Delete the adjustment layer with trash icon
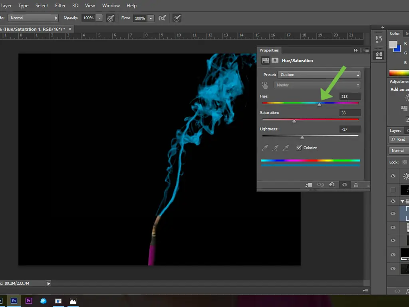Image resolution: width=409 pixels, height=307 pixels. pos(356,185)
